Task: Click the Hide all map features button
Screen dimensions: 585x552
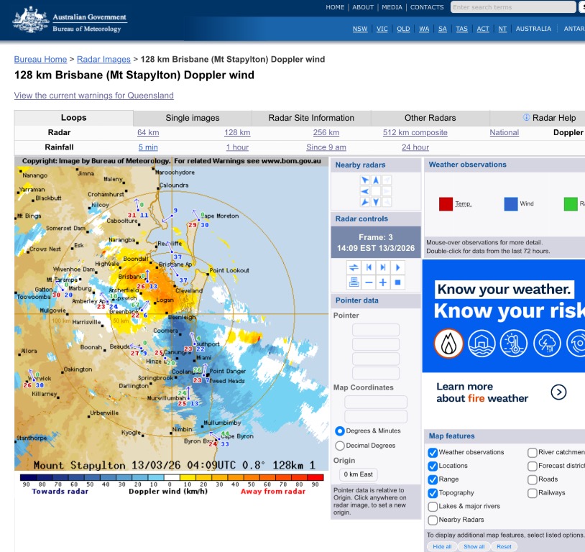Action: [x=442, y=546]
